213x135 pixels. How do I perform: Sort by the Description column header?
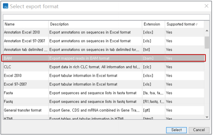(95, 24)
